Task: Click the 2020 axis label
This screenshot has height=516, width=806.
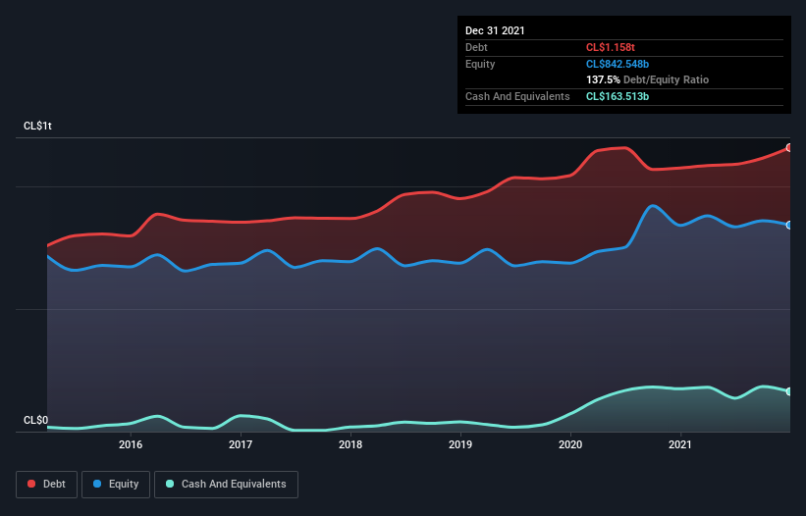Action: tap(570, 444)
